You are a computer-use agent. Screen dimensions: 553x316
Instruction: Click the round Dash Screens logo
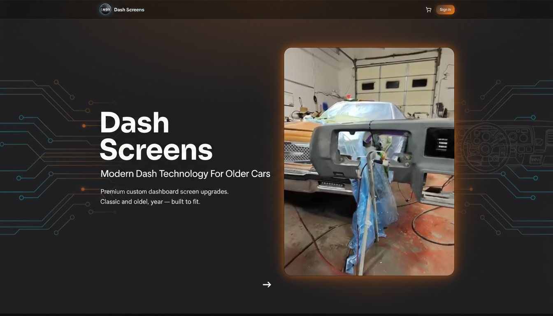pyautogui.click(x=105, y=9)
